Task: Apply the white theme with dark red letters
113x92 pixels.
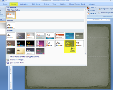Action: click(79, 44)
